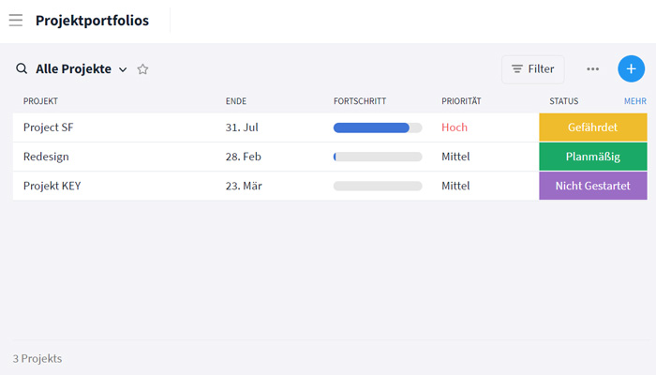
Task: Open the three-dots more options menu
Action: click(x=592, y=69)
